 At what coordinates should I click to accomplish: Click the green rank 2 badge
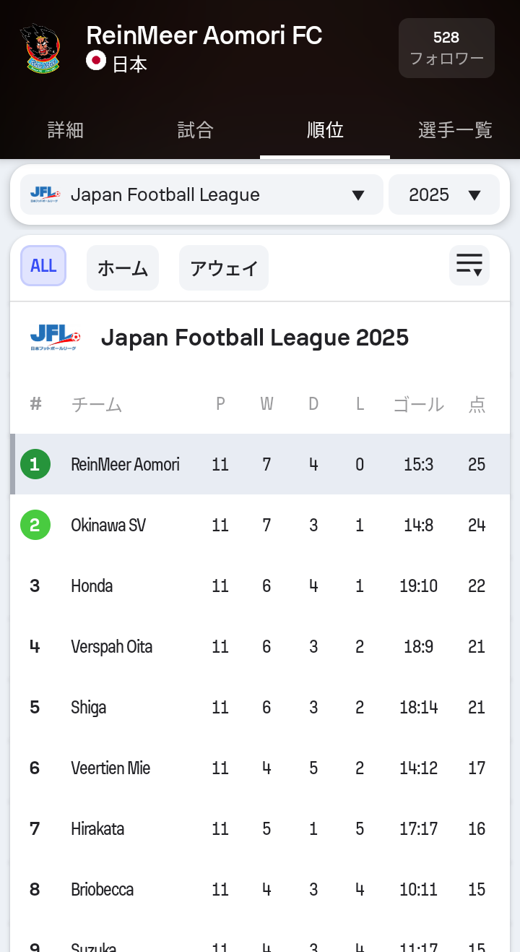35,525
